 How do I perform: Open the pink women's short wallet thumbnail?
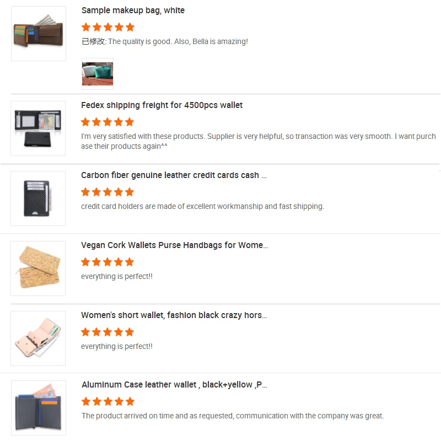click(x=38, y=338)
